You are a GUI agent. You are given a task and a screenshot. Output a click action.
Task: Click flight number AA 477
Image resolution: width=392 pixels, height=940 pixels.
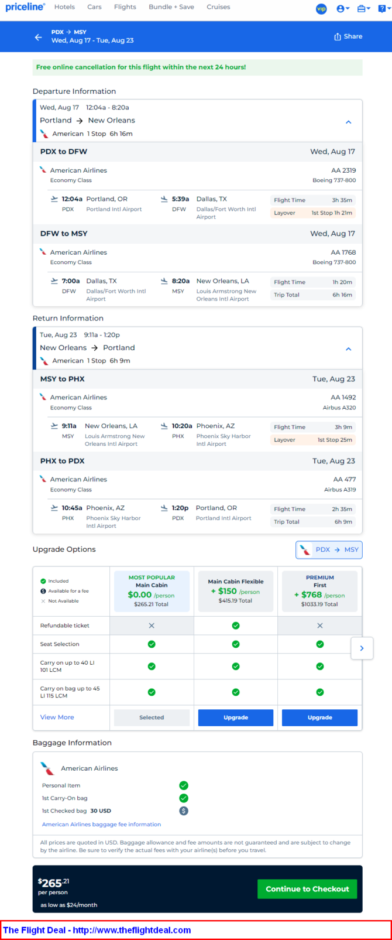(x=345, y=479)
